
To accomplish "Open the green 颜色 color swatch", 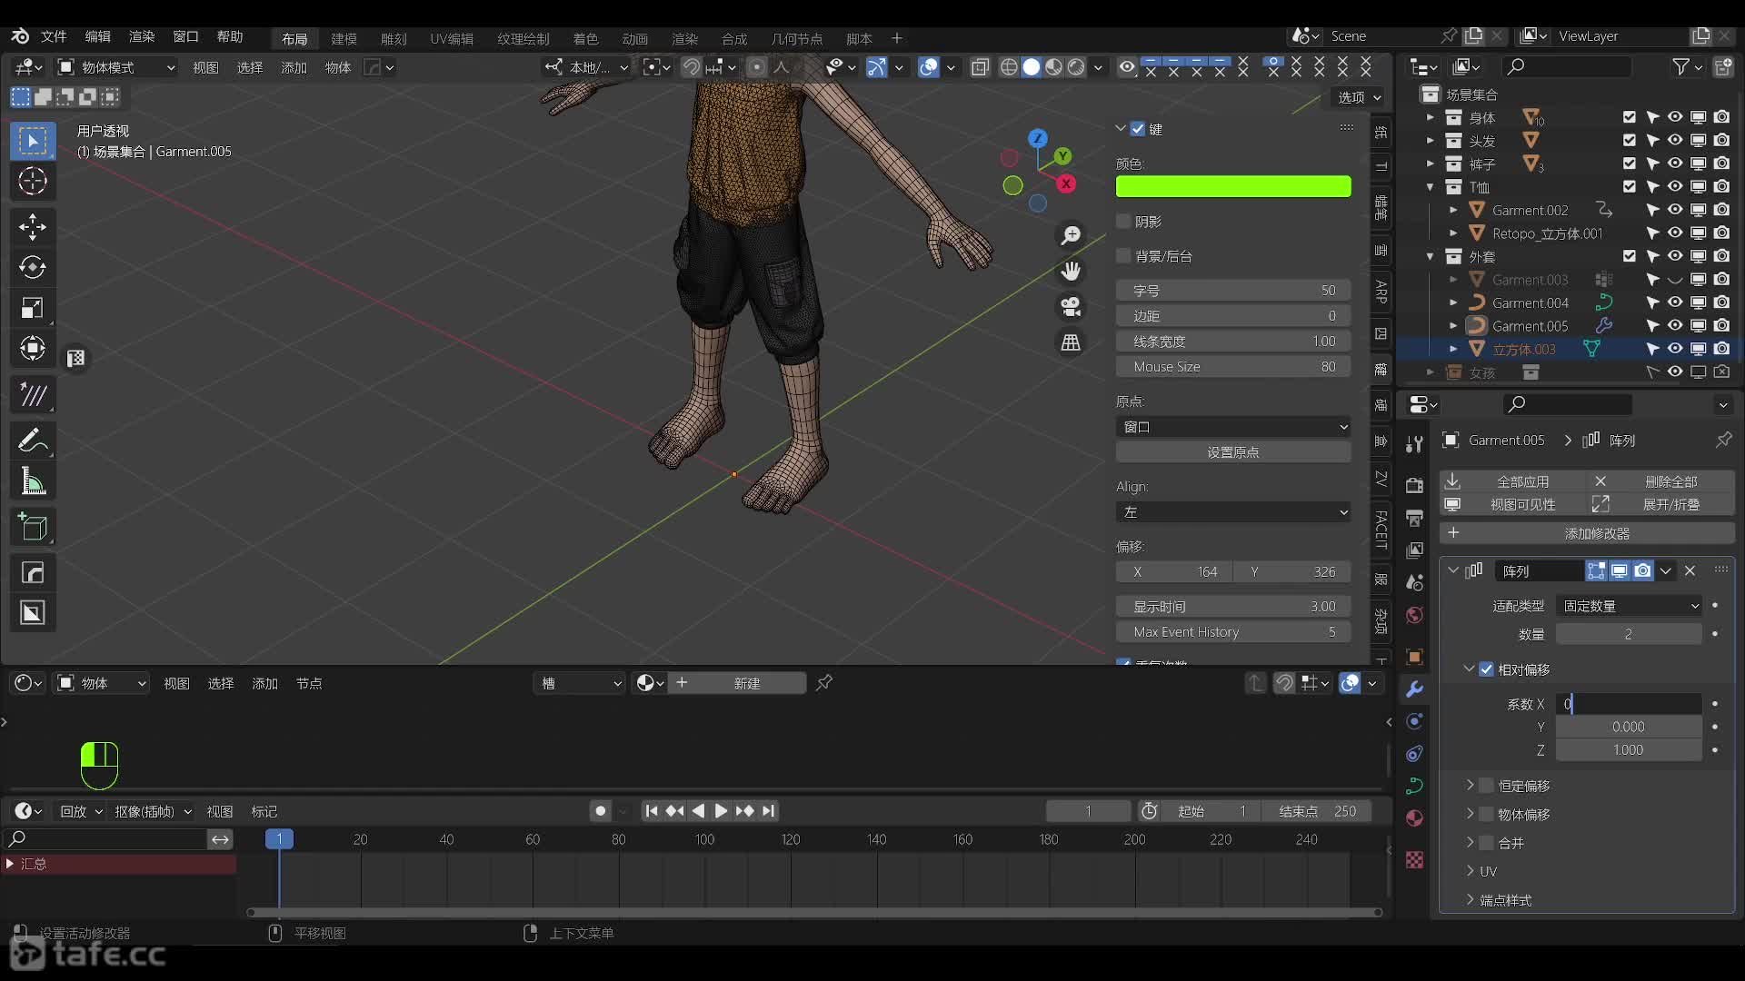I will 1233,186.
